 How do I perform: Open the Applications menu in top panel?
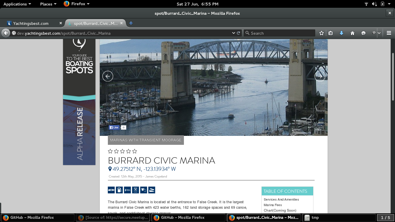17,4
